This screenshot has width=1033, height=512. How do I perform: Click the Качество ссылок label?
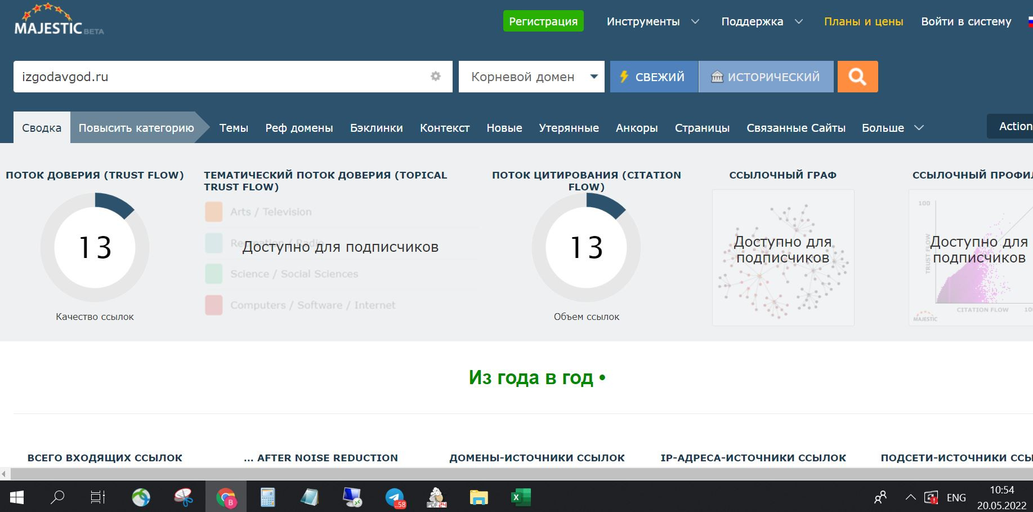(x=95, y=317)
